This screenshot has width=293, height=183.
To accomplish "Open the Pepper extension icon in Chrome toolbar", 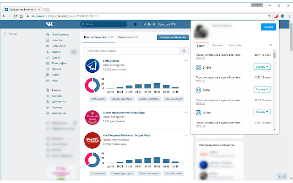I will [x=276, y=16].
